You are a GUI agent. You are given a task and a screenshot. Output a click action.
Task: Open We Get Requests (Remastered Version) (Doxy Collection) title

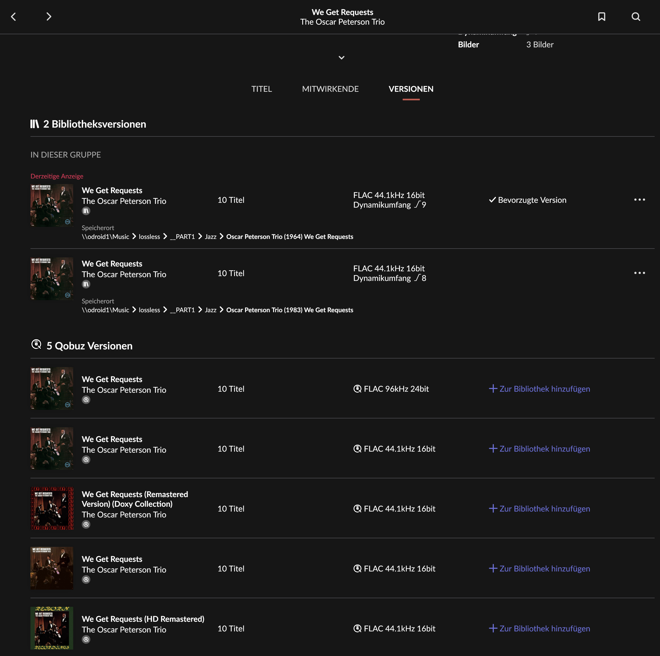point(135,499)
